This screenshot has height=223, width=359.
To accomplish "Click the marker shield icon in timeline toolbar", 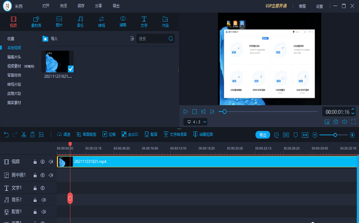I will point(296,135).
